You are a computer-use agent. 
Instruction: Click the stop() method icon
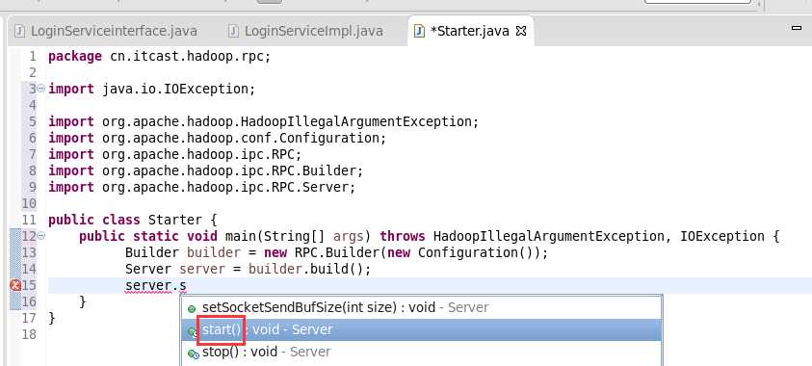[193, 354]
